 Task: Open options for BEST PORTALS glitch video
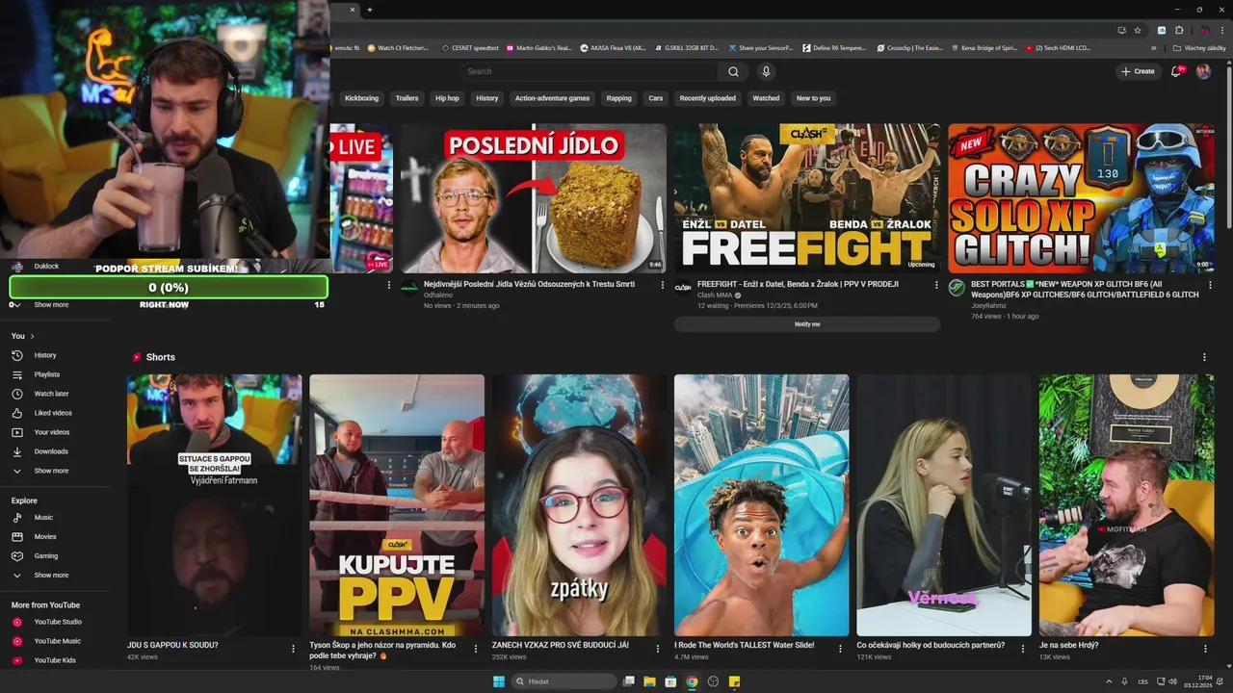coord(1210,285)
